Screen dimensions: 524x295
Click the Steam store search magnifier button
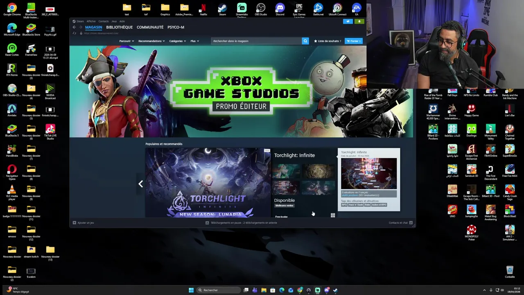point(305,41)
